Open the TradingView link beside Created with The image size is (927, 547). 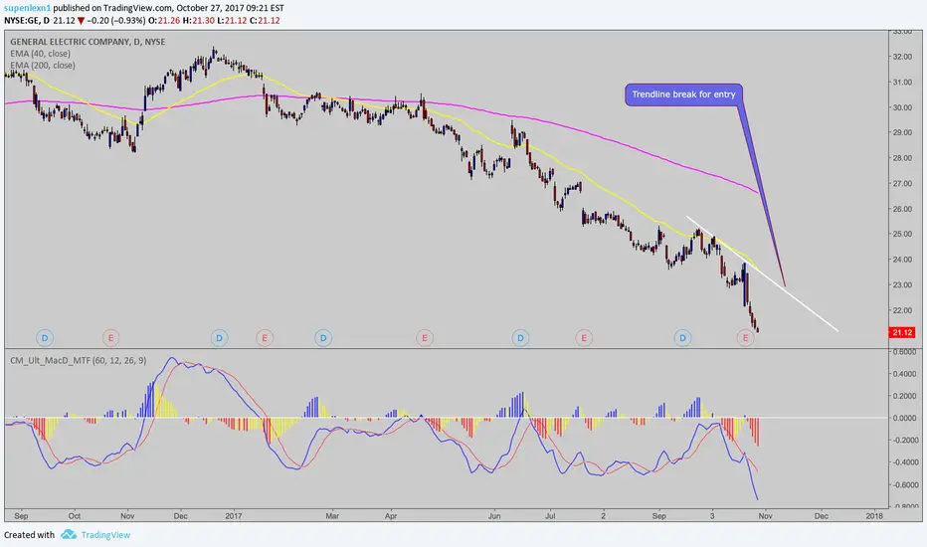point(105,535)
